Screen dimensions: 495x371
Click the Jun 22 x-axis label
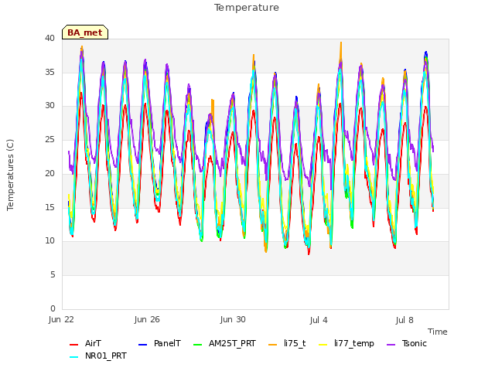tap(61, 319)
